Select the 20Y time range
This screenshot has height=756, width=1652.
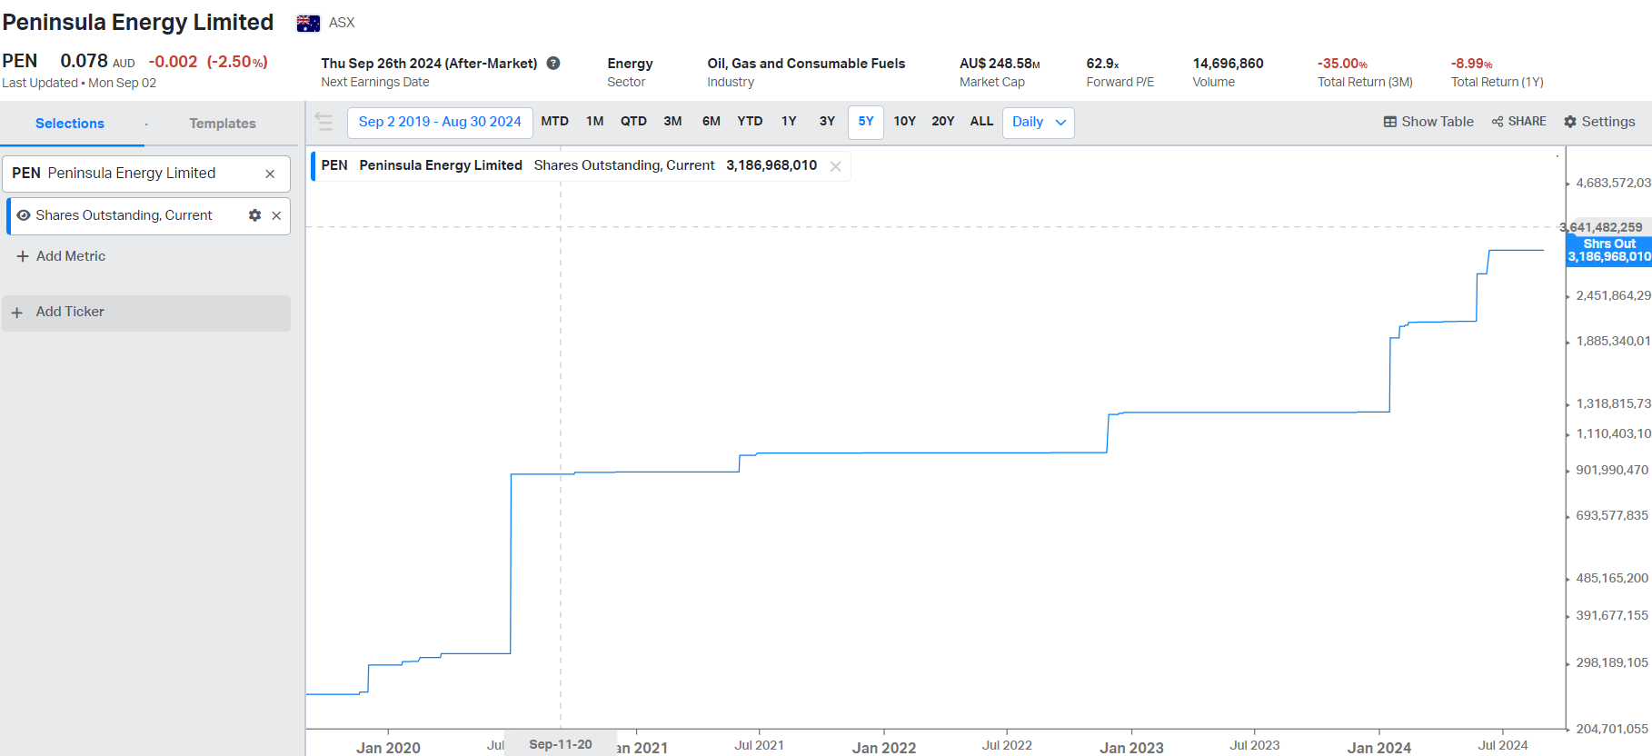click(x=943, y=122)
